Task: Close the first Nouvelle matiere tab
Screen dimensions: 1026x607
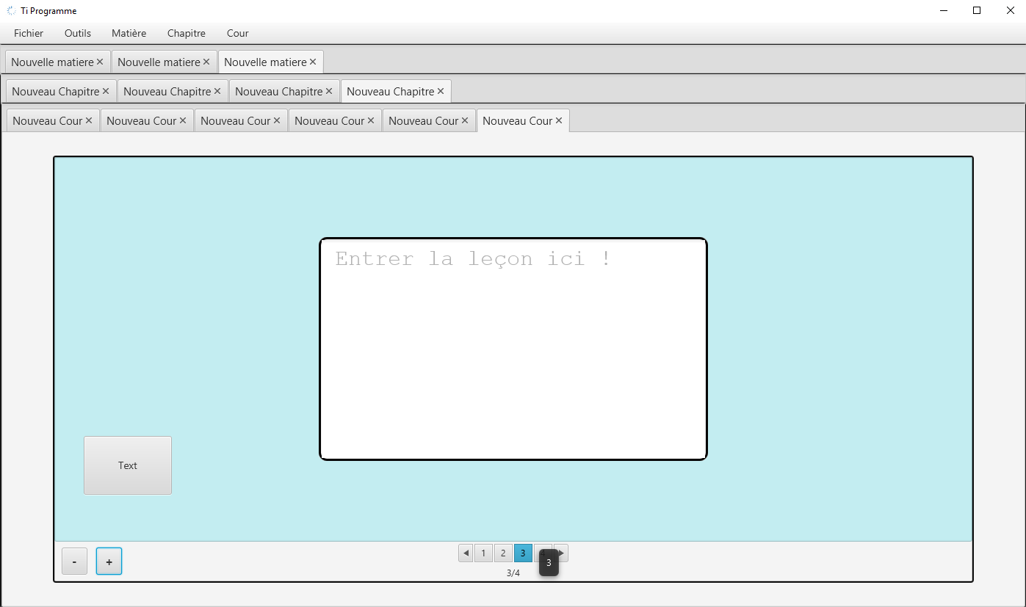Action: click(100, 62)
